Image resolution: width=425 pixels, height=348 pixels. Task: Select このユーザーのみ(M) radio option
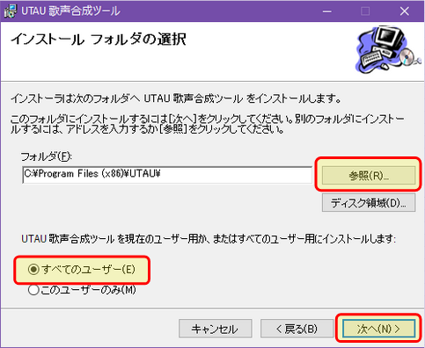(82, 290)
